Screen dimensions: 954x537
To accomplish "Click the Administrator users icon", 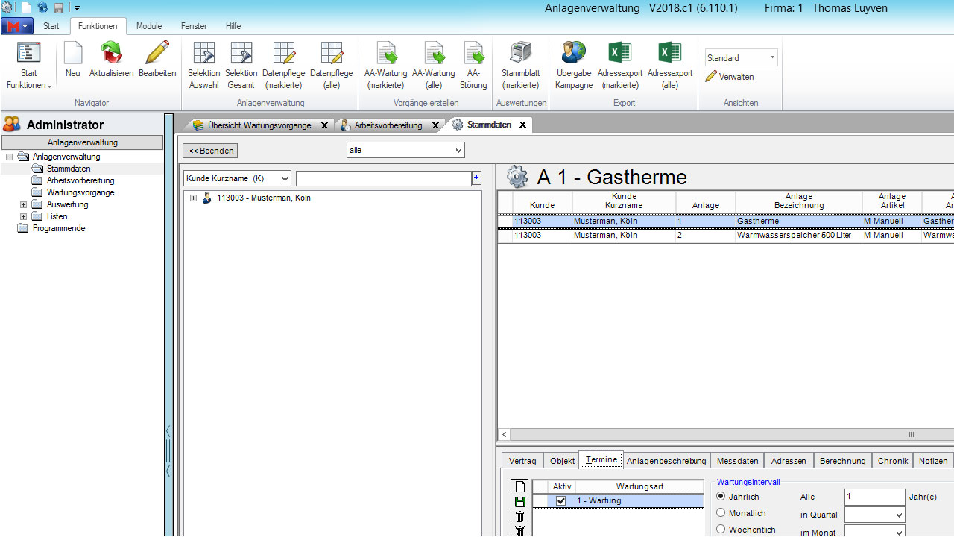I will (x=12, y=125).
